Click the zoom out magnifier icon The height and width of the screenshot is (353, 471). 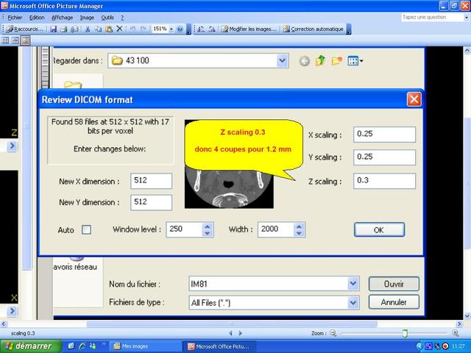click(x=333, y=333)
